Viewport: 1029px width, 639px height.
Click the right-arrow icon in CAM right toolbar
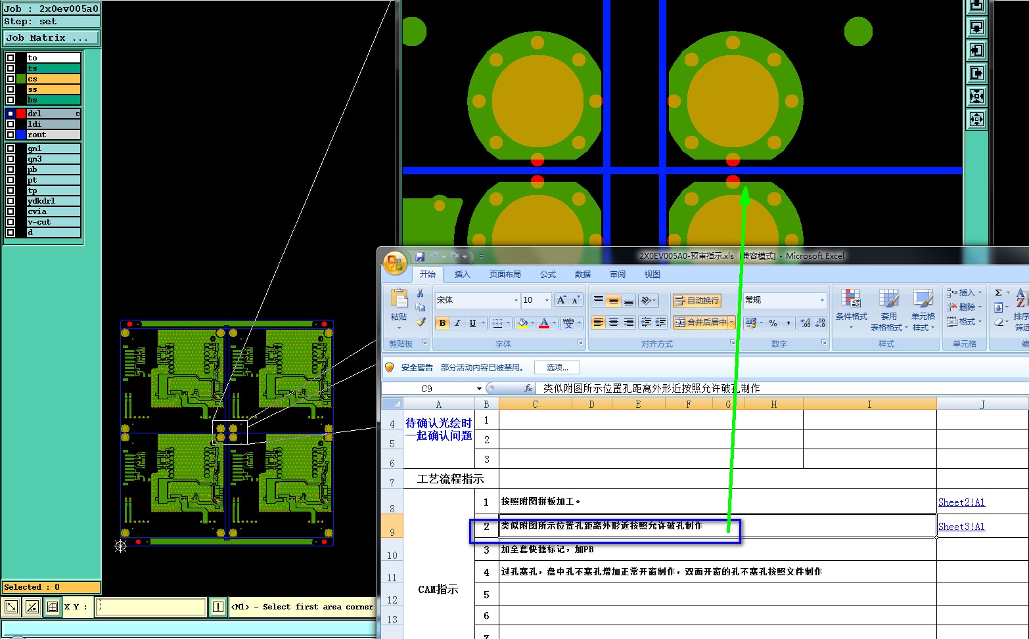tap(976, 73)
